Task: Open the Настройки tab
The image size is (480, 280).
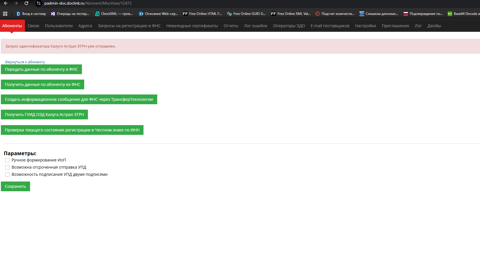Action: 365,26
